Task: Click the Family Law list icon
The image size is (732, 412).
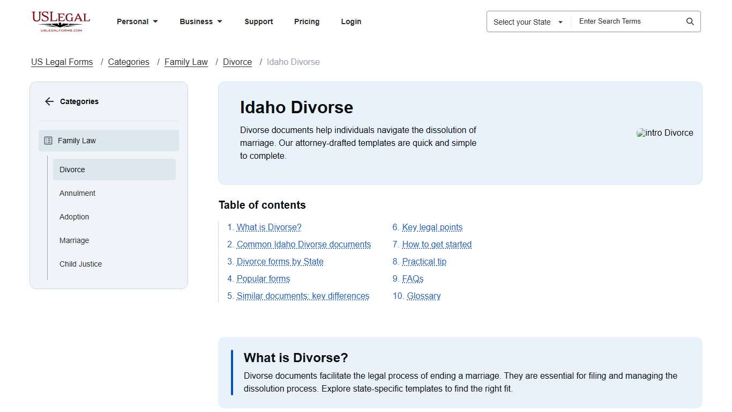Action: pyautogui.click(x=47, y=140)
